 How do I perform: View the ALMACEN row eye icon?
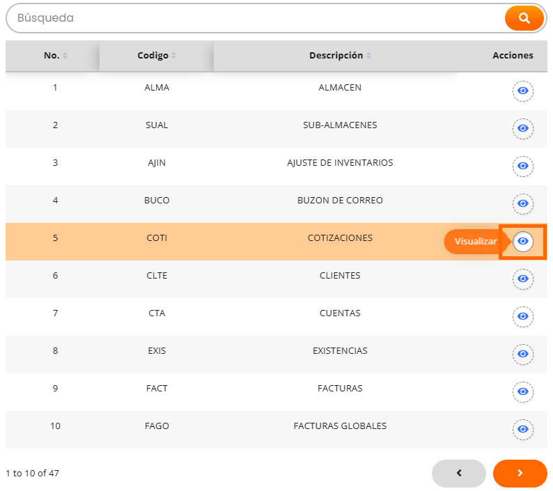click(x=523, y=91)
